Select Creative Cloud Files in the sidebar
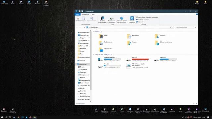The width and height of the screenshot is (212, 119). tap(83, 57)
